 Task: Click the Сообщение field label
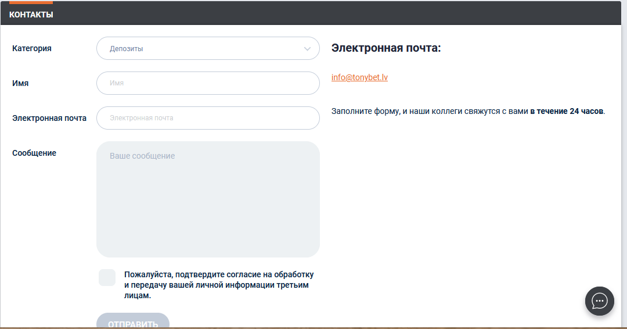click(34, 153)
